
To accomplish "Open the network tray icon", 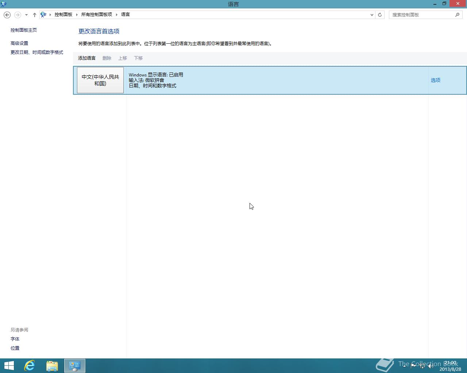I will 422,366.
